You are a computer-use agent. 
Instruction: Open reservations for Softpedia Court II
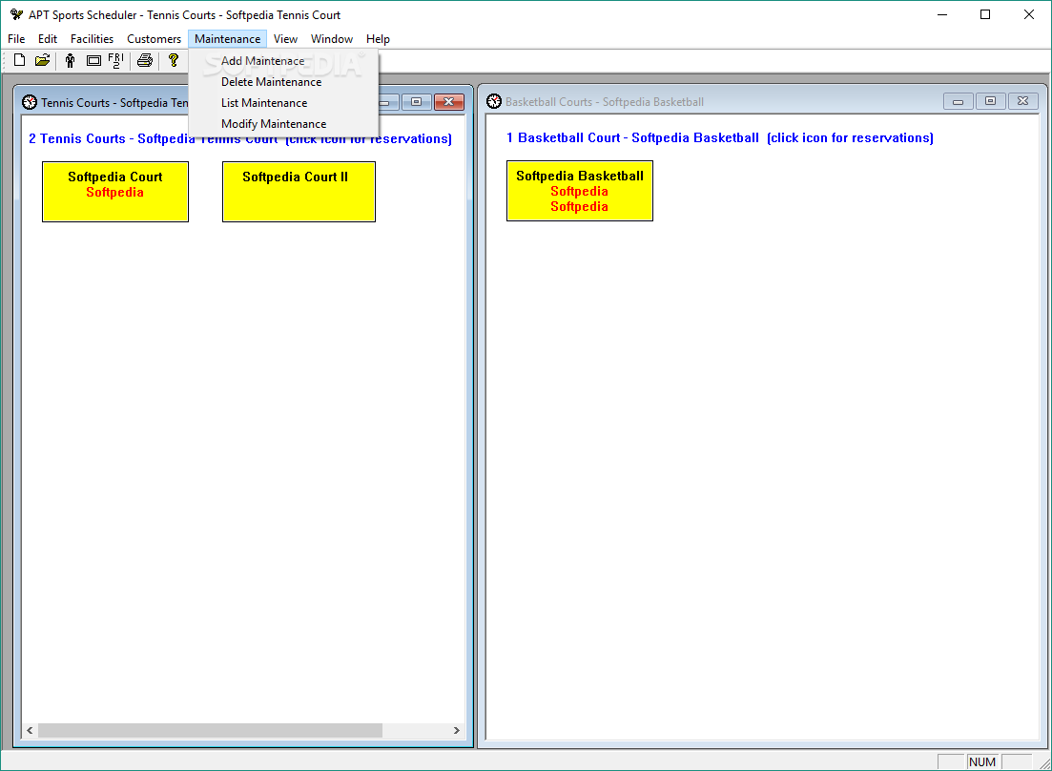pyautogui.click(x=299, y=191)
